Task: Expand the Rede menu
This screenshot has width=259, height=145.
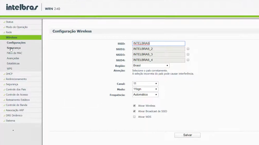Action: point(9,32)
